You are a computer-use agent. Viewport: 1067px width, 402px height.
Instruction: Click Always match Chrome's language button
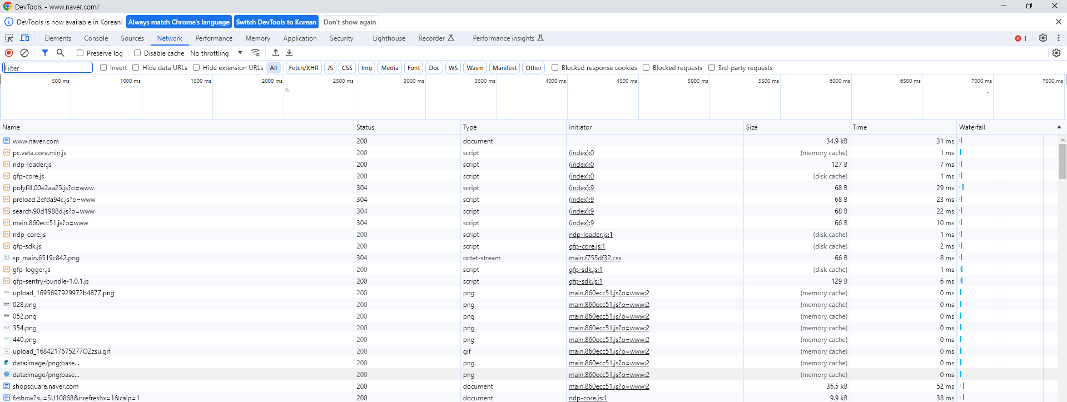point(179,22)
